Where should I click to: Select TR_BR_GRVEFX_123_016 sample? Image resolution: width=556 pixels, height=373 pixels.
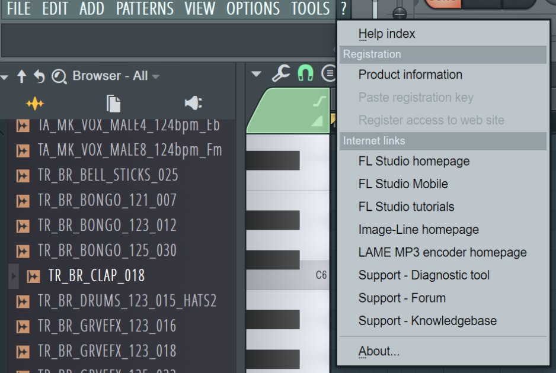(107, 326)
